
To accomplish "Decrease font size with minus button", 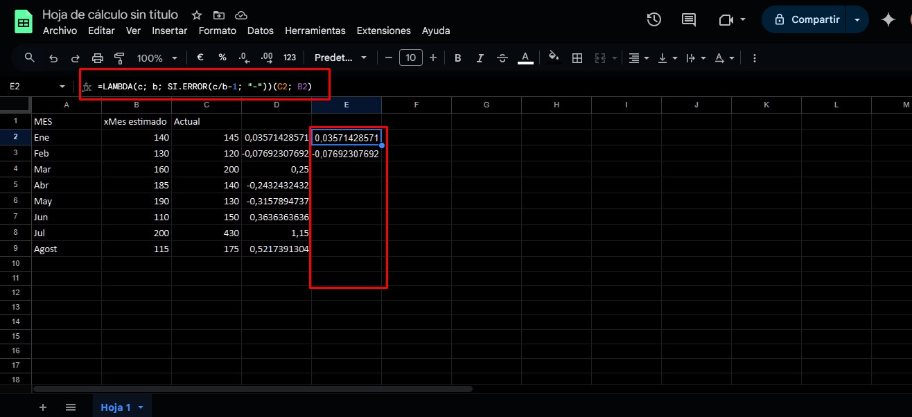I will [x=389, y=58].
